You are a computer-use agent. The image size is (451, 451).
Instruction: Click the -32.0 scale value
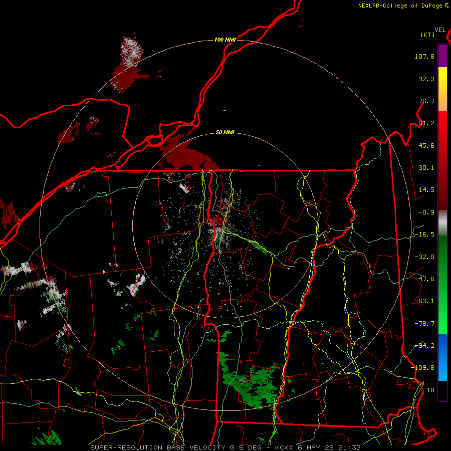pos(424,257)
